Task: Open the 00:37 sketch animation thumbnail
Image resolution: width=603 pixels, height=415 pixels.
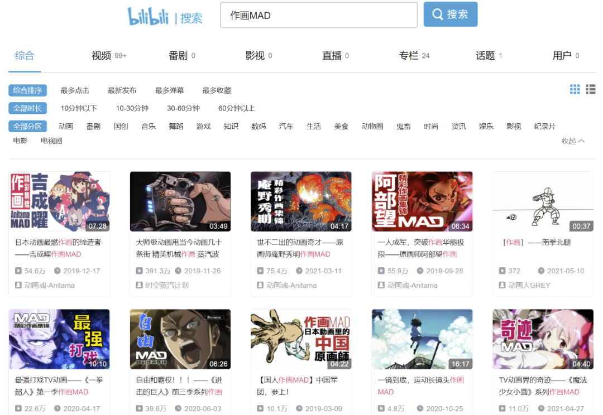Action: coord(543,201)
